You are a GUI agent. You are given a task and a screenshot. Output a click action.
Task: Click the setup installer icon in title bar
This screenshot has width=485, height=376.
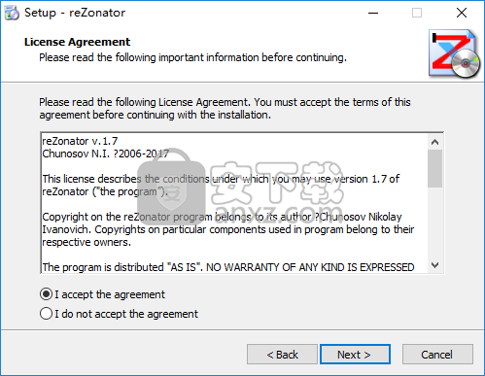(12, 13)
